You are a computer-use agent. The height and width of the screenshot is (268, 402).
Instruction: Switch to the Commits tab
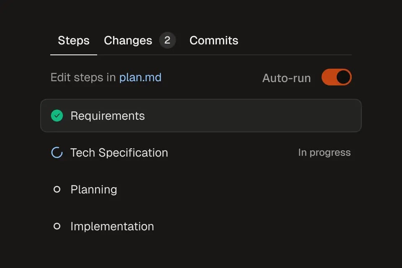(214, 41)
